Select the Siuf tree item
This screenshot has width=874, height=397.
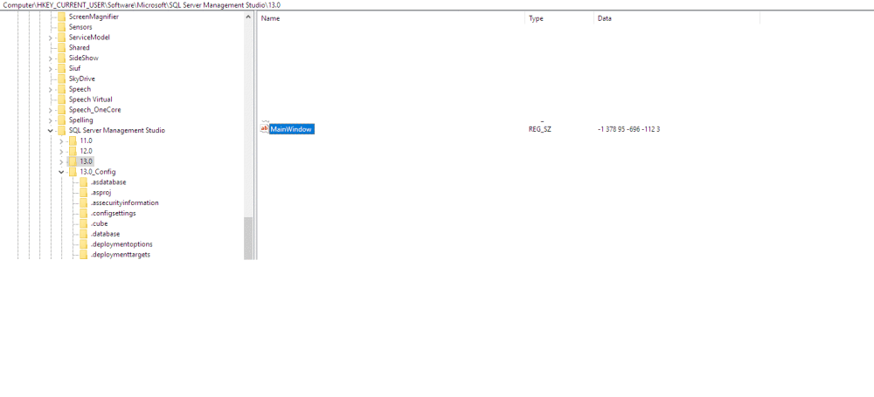pyautogui.click(x=74, y=68)
